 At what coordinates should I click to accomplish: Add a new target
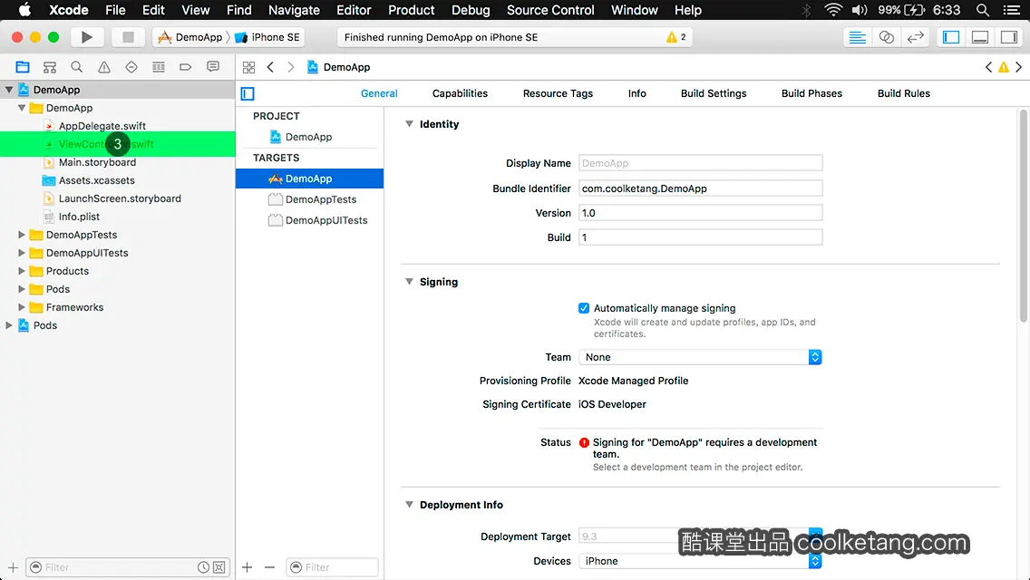[247, 567]
